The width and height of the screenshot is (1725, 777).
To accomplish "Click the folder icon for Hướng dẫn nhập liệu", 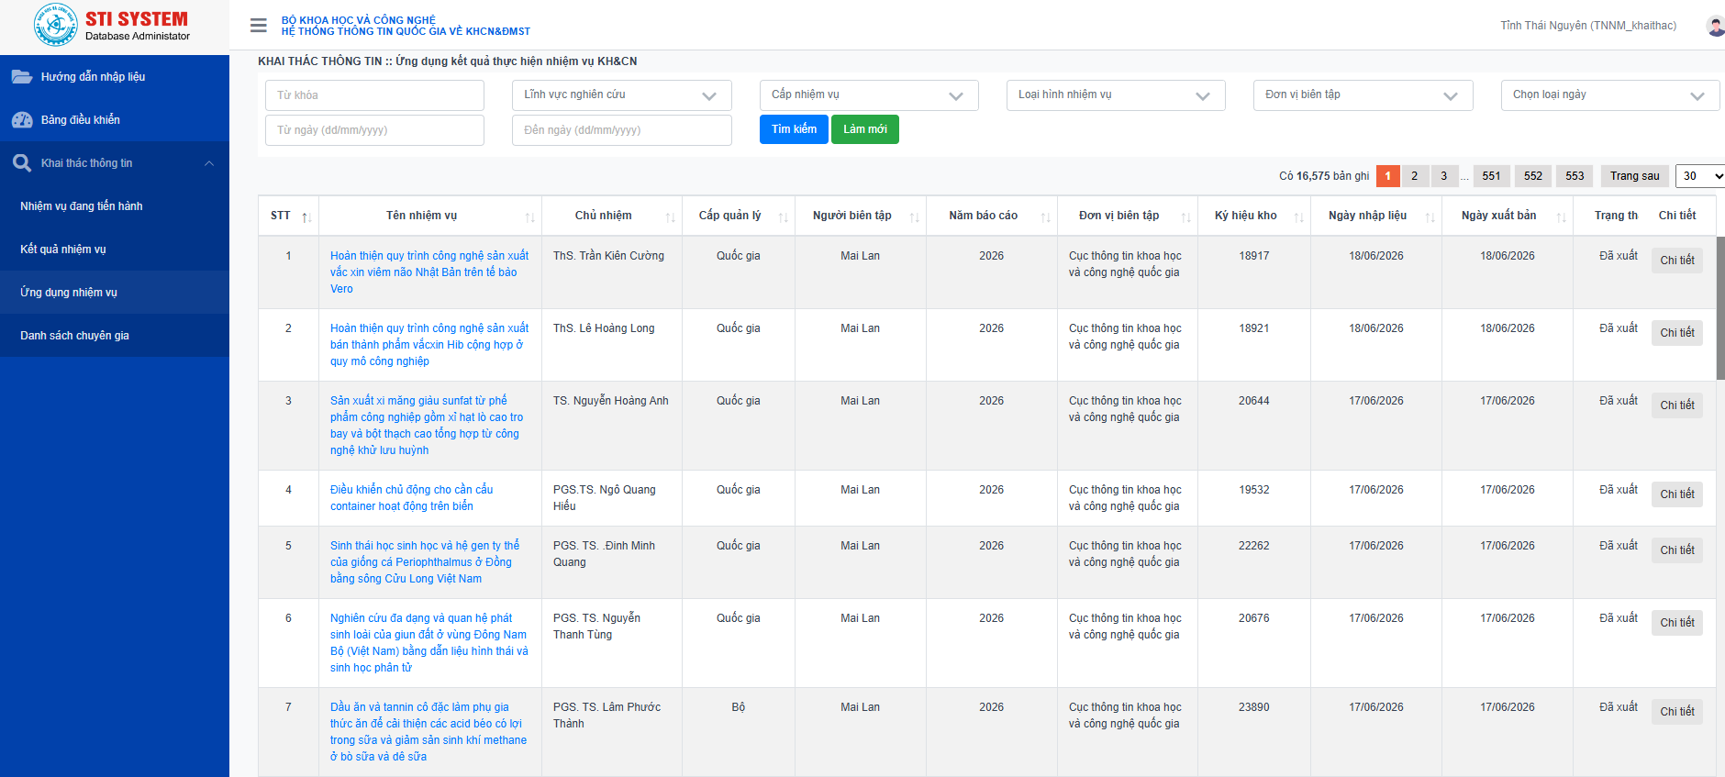I will pos(22,77).
